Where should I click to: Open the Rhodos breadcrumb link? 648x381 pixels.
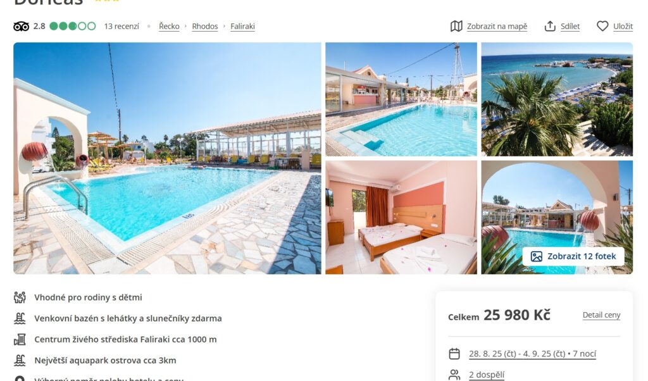[204, 27]
